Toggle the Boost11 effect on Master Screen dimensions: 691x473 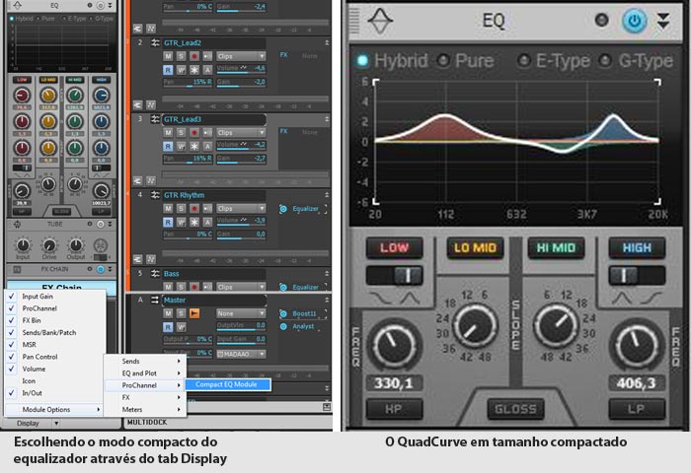point(283,313)
